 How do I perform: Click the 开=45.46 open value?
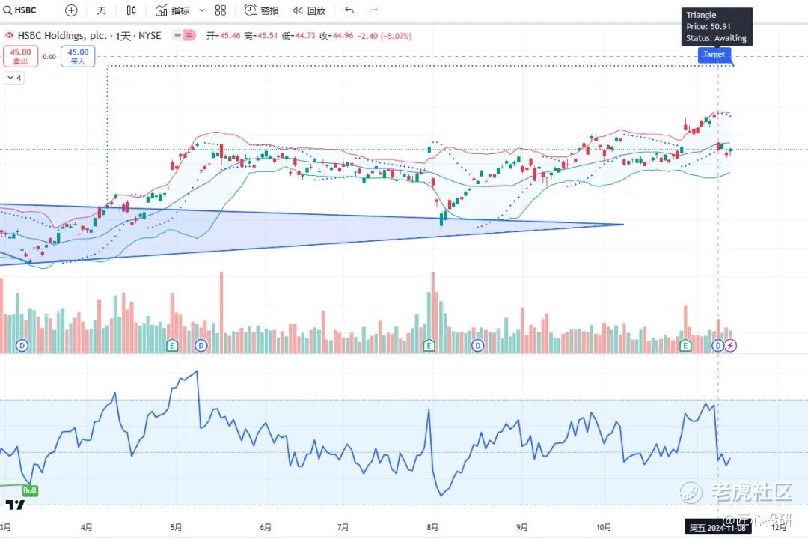coord(223,36)
